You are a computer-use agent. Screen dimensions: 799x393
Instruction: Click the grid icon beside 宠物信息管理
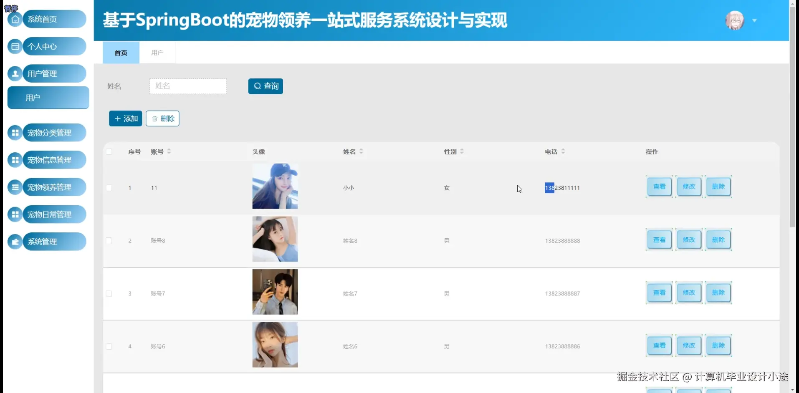15,160
